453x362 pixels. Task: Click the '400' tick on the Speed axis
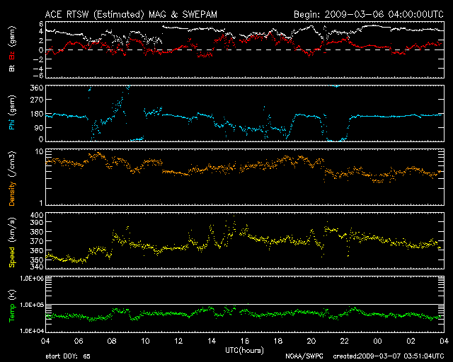point(37,216)
